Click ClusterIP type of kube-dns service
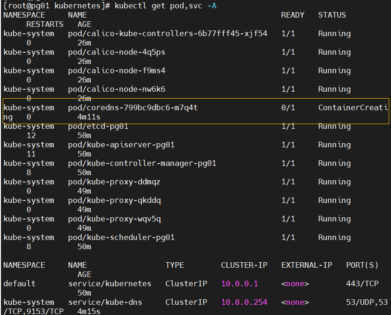391x315 pixels. [186, 302]
